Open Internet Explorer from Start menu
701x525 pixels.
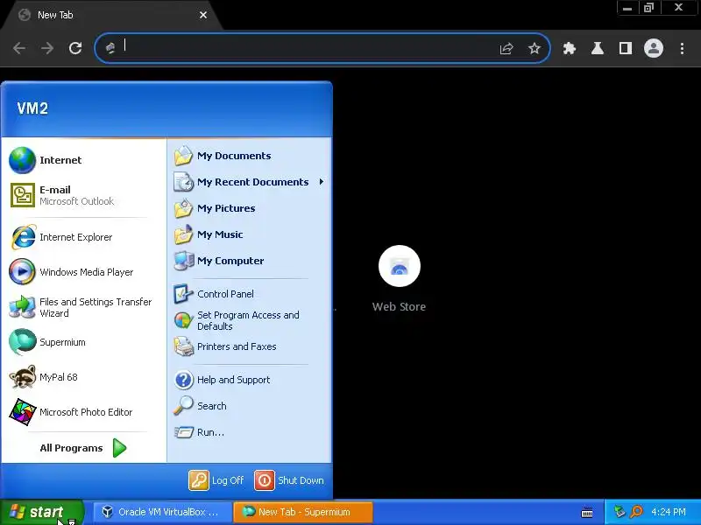[82, 237]
